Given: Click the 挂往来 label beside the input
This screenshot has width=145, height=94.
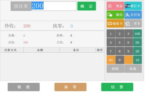Looking at the screenshot, I should 21,6.
